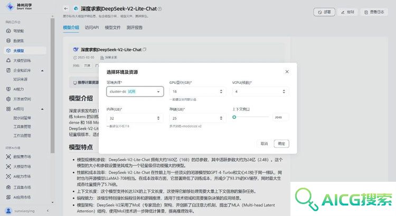Click the 定制 button
The width and height of the screenshot is (396, 216).
[x=347, y=12]
